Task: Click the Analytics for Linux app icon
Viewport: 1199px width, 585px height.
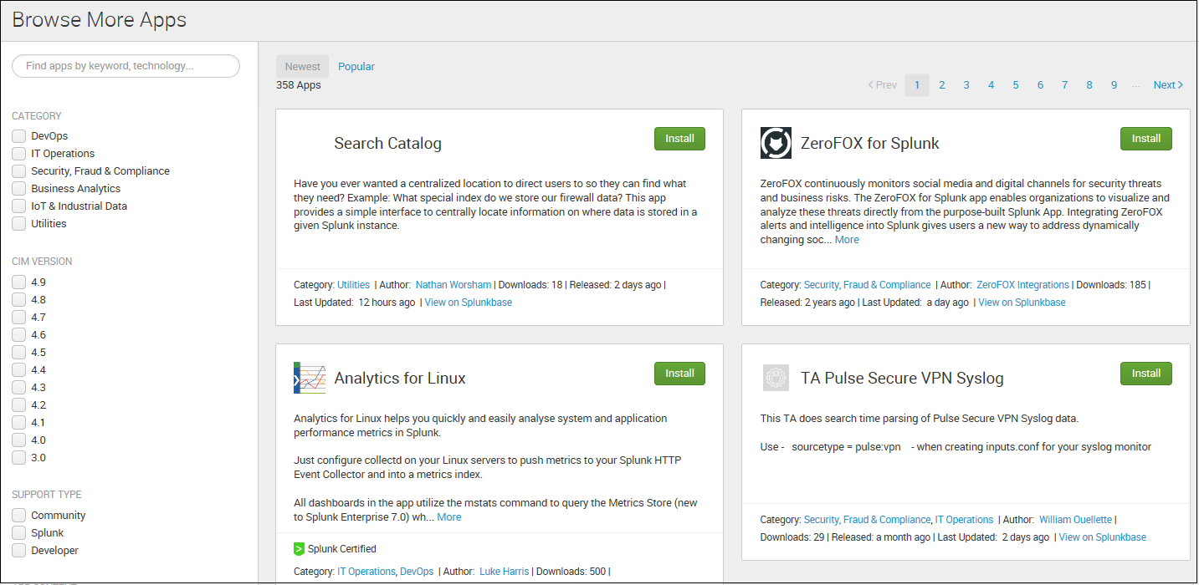Action: pos(310,378)
